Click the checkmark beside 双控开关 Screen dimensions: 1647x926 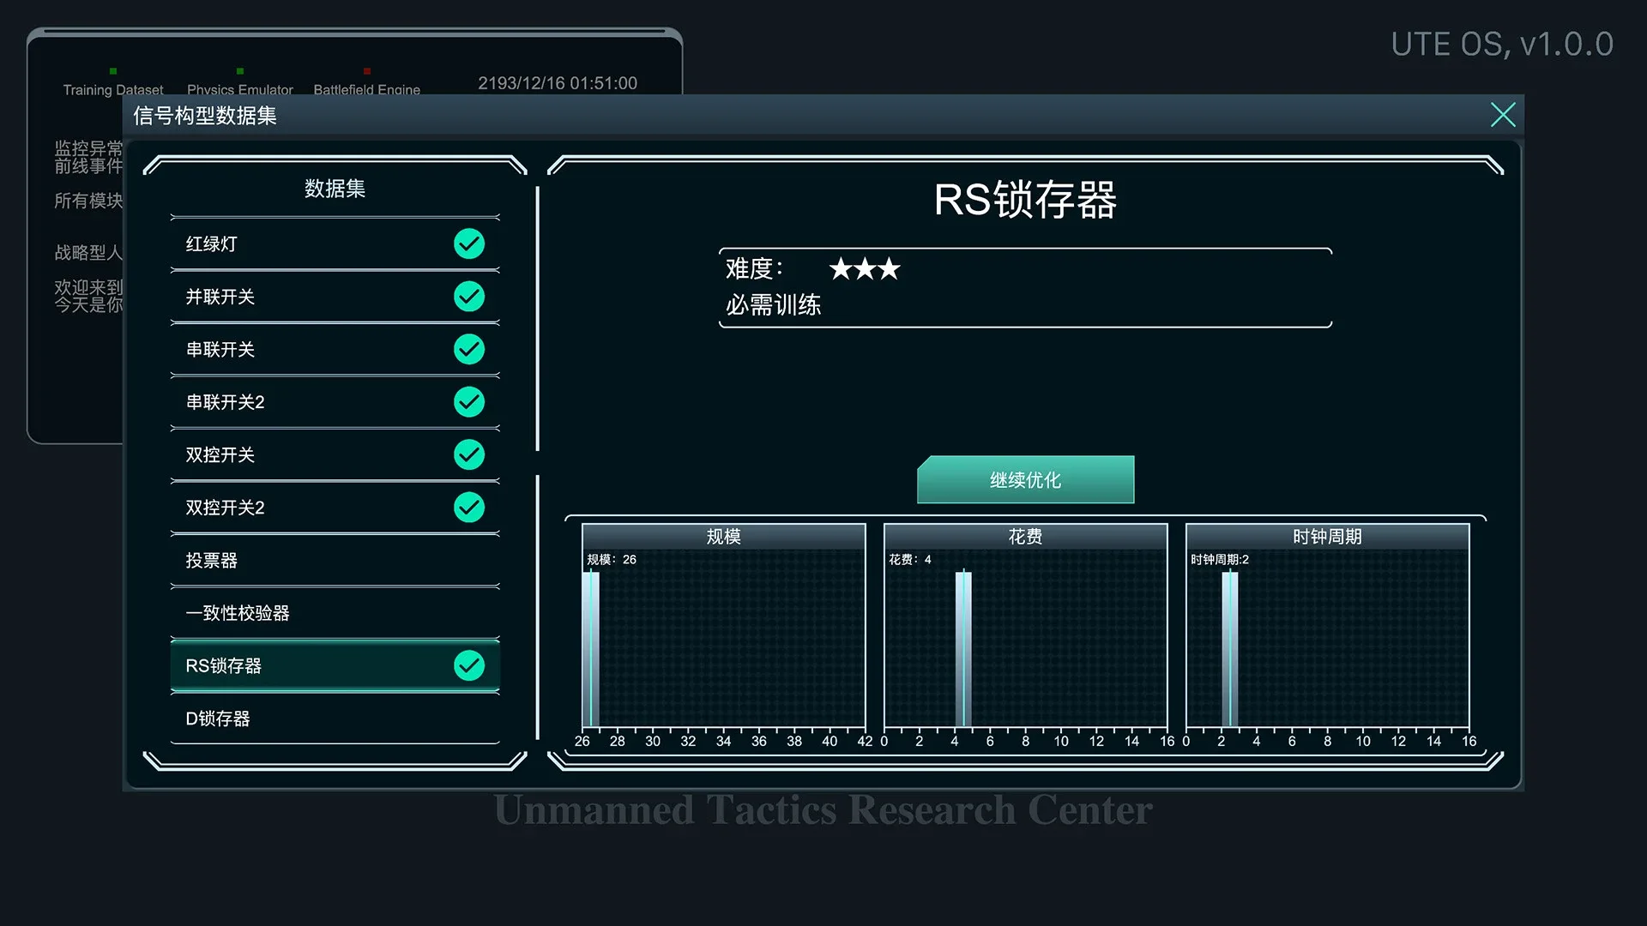click(468, 454)
